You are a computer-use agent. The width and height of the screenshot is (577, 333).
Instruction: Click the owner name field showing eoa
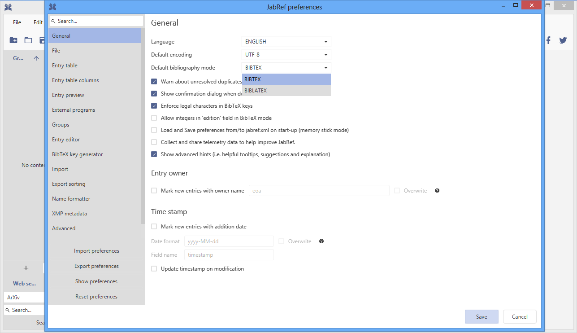click(319, 191)
